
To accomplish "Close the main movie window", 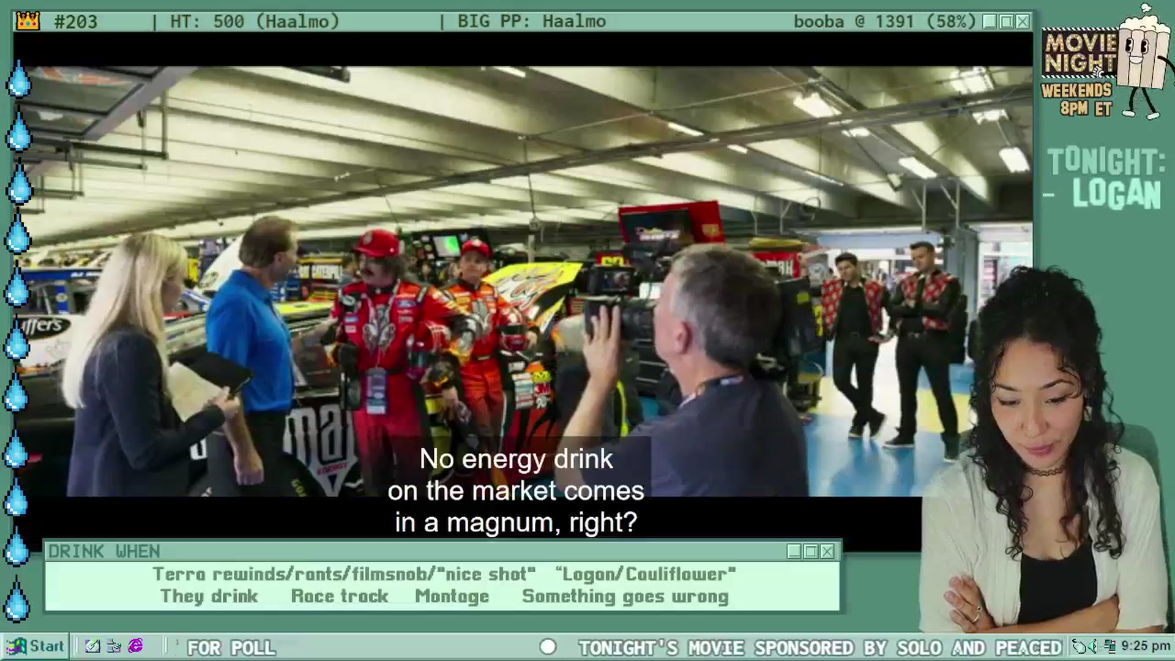I will (x=1023, y=21).
